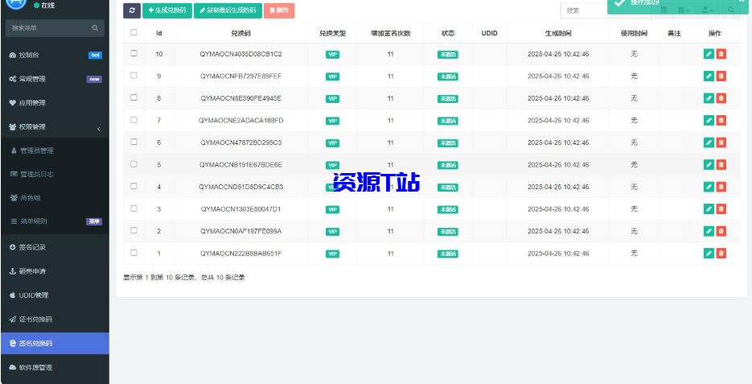Edit the record with Id 2
The width and height of the screenshot is (752, 384).
(709, 231)
